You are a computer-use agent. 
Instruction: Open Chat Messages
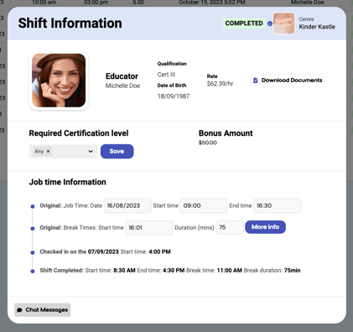pos(43,310)
